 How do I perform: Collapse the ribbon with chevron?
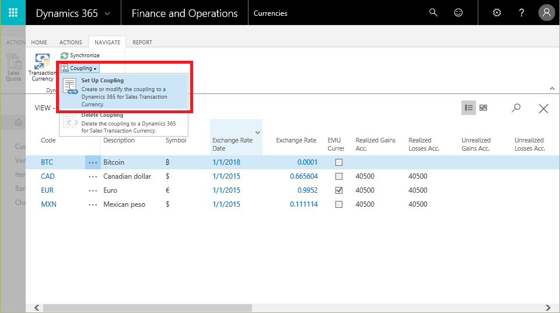pos(552,88)
